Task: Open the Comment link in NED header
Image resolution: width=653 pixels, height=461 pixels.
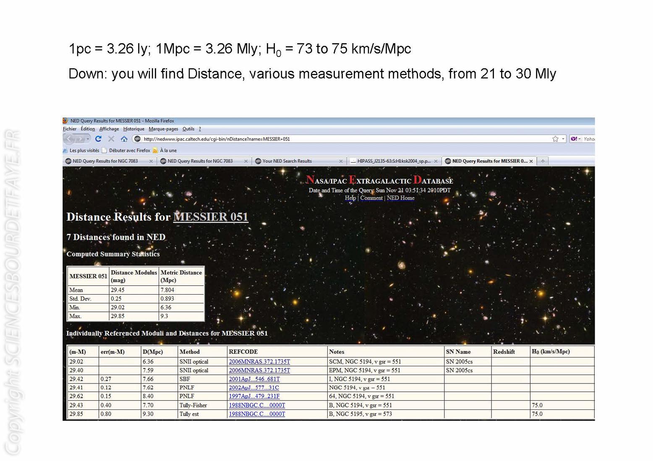Action: [x=371, y=198]
